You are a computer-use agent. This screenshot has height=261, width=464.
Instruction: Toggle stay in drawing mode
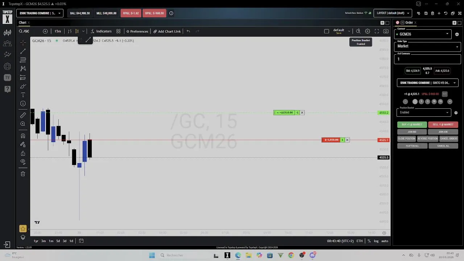click(23, 145)
